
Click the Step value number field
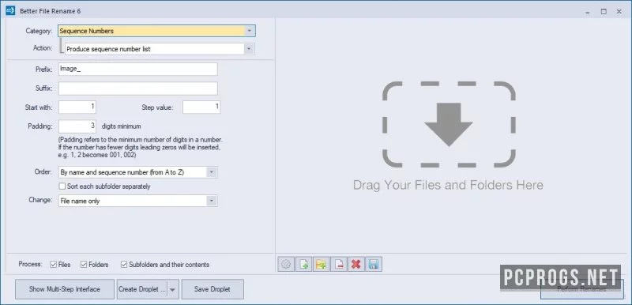click(201, 107)
